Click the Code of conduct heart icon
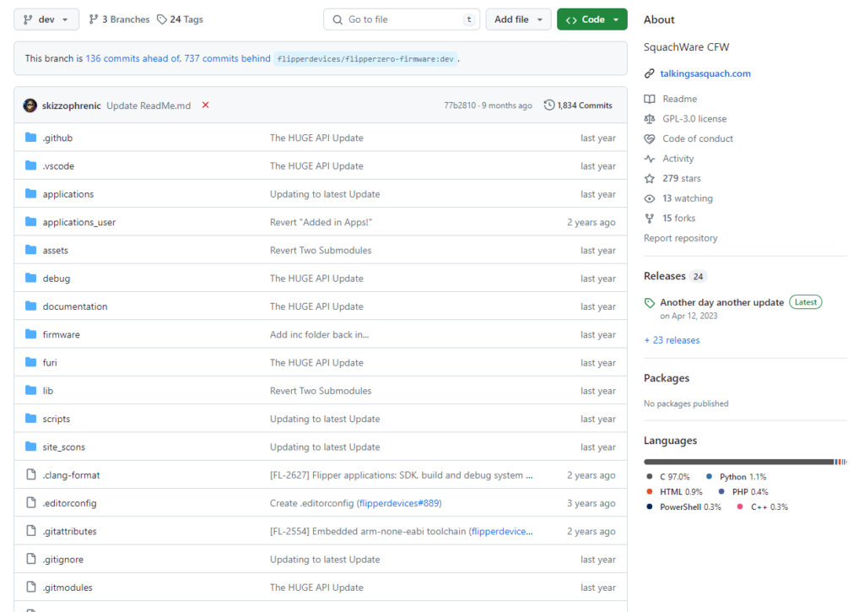Screen dimensions: 864x612 pyautogui.click(x=650, y=138)
